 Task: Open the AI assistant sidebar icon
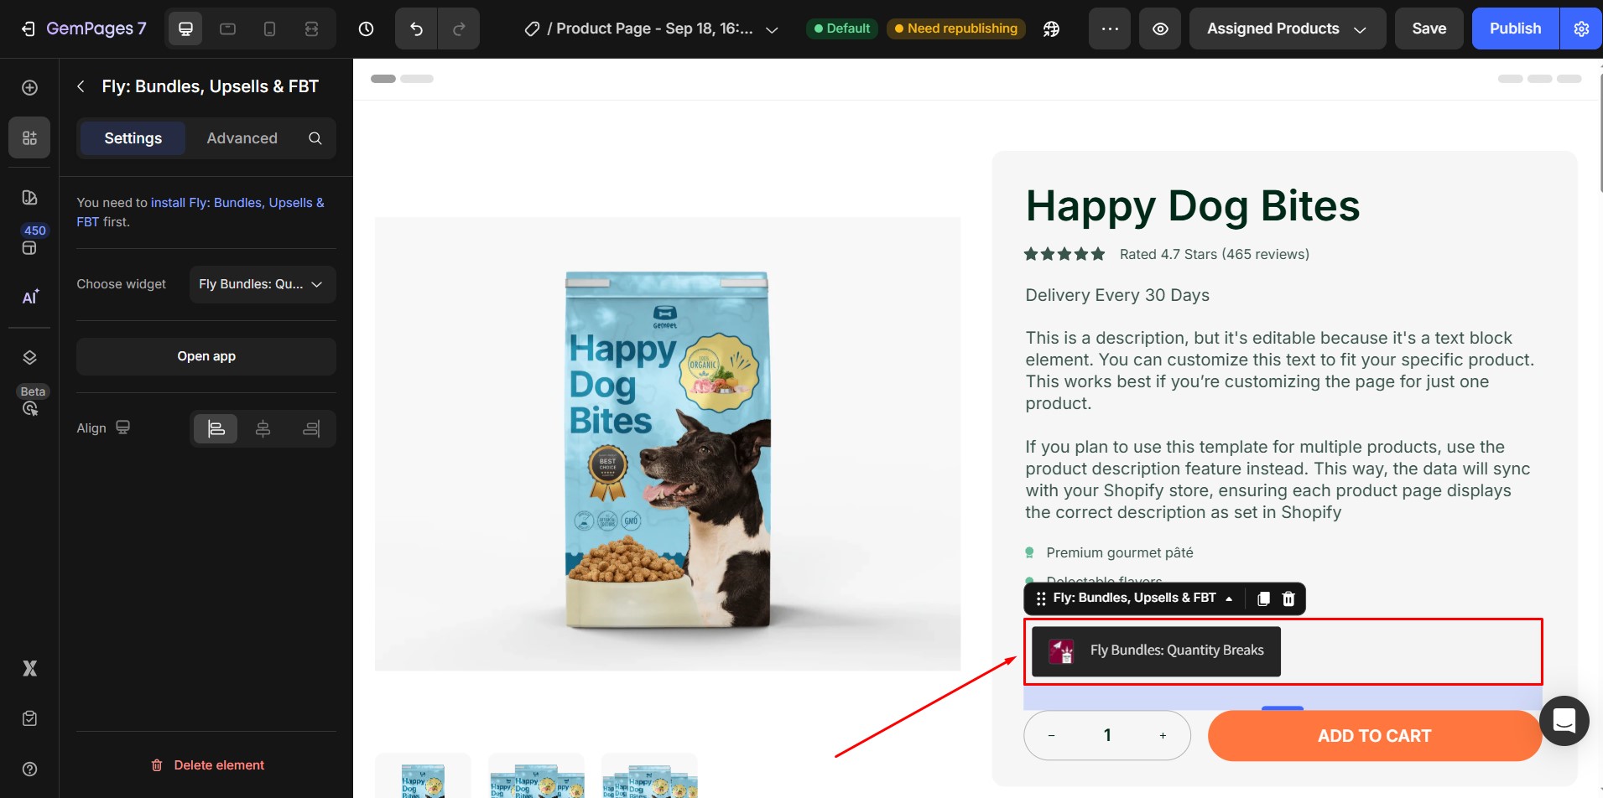pyautogui.click(x=29, y=298)
